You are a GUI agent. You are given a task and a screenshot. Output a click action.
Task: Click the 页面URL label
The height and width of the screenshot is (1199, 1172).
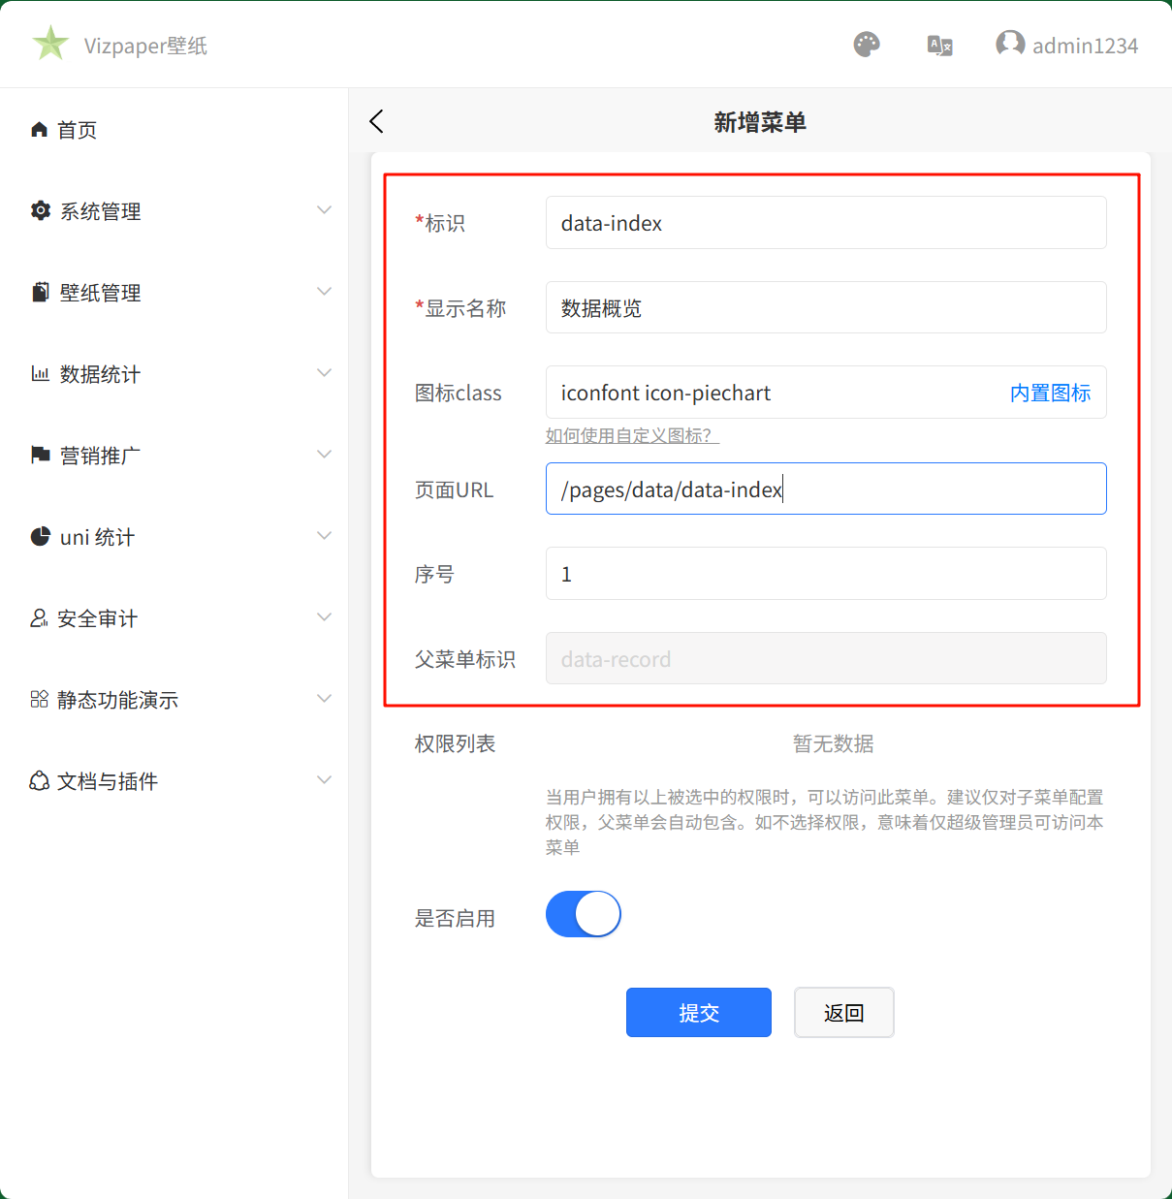click(455, 490)
